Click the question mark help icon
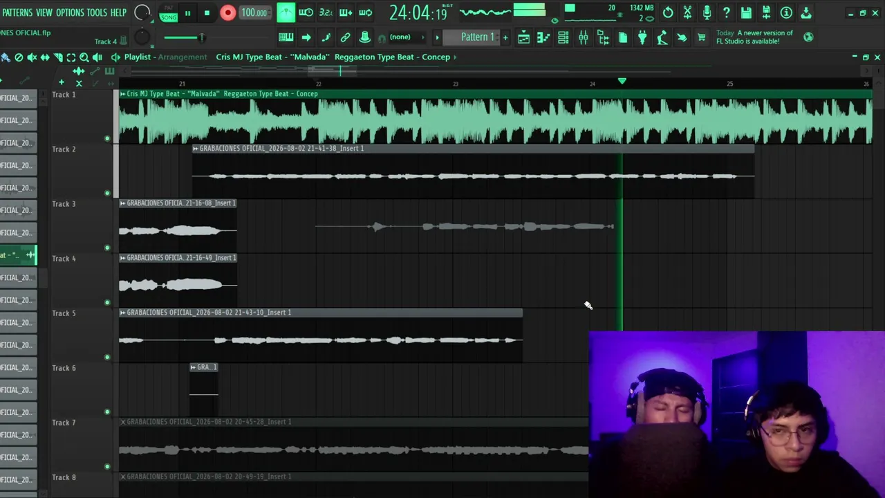 coord(727,12)
